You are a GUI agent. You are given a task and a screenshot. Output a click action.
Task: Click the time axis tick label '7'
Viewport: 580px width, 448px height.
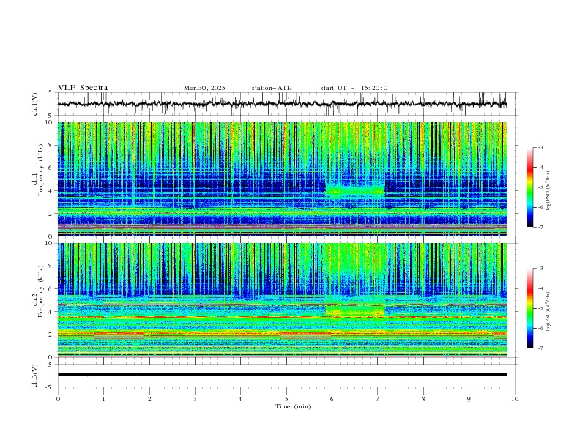[x=378, y=399]
